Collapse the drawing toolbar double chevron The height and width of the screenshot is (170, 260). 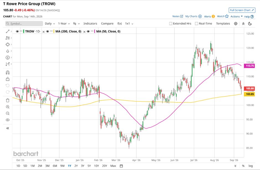pos(8,128)
